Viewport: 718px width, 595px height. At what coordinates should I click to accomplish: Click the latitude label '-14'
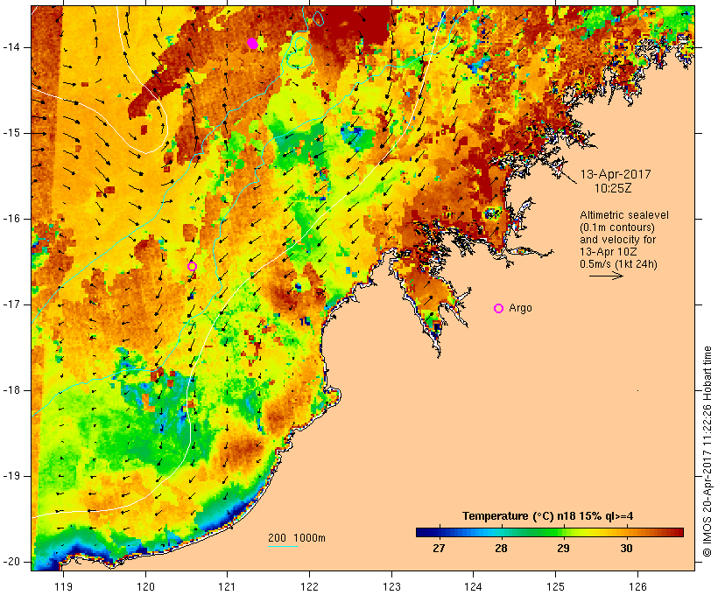pyautogui.click(x=11, y=47)
